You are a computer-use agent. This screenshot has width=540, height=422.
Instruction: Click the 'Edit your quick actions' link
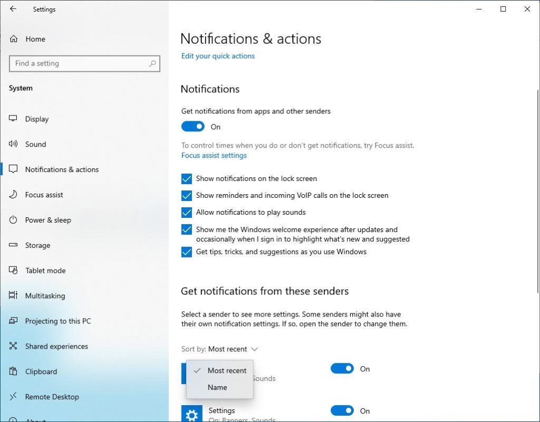click(218, 56)
